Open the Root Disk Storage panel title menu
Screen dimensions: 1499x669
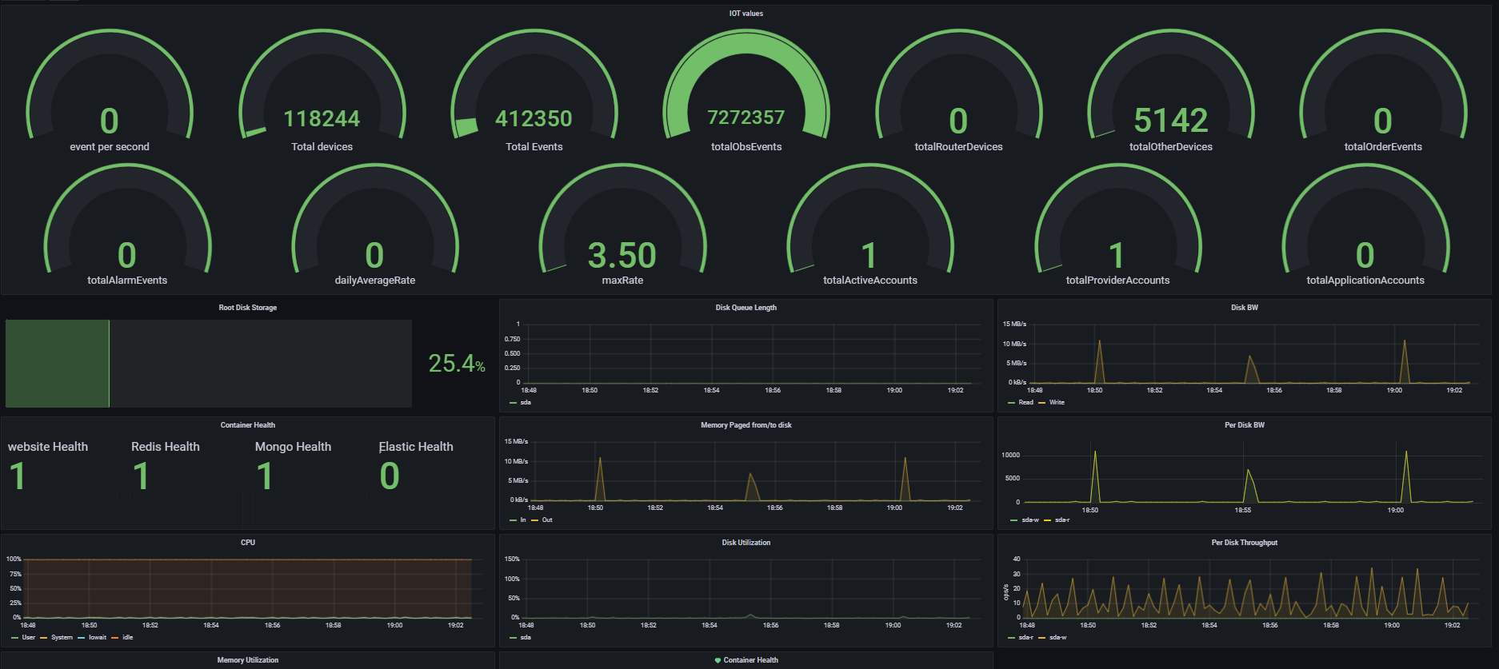click(x=248, y=308)
